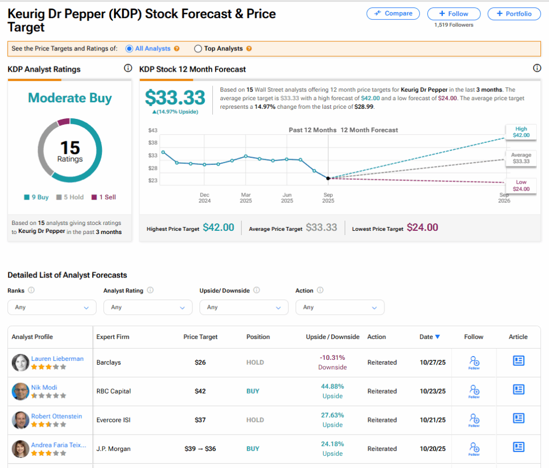Image resolution: width=549 pixels, height=468 pixels.
Task: Open the Ranks filter dropdown
Action: (x=52, y=307)
